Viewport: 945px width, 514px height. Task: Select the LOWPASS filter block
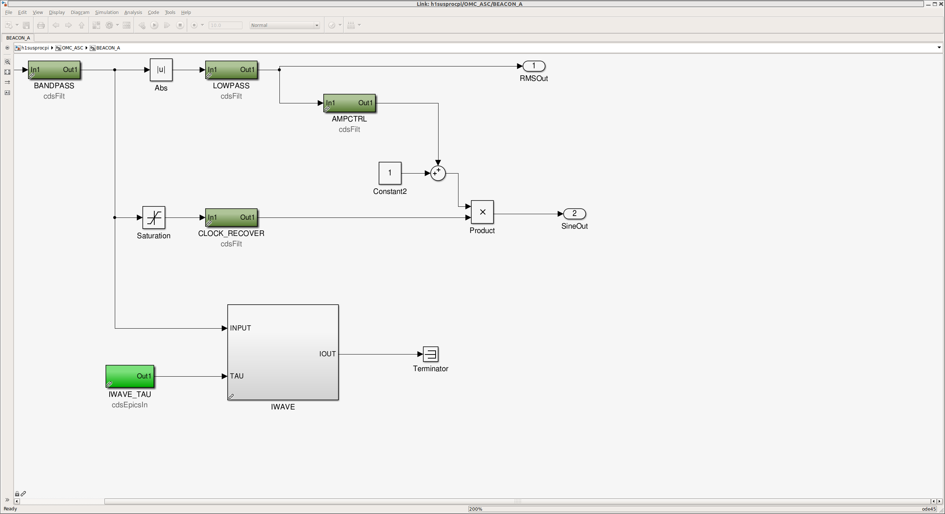click(231, 70)
